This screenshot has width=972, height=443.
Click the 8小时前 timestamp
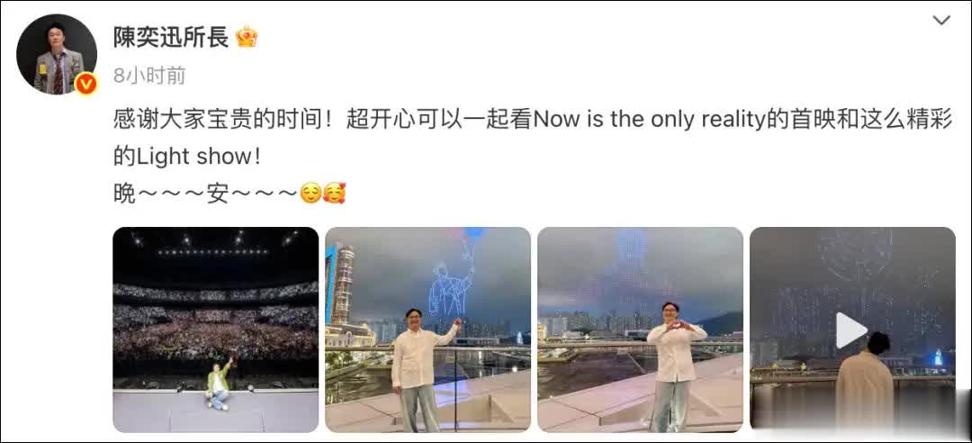pyautogui.click(x=149, y=76)
